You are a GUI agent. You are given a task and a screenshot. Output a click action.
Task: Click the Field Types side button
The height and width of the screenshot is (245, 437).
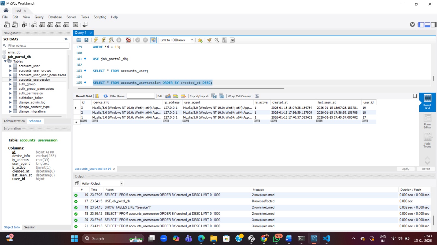[427, 141]
